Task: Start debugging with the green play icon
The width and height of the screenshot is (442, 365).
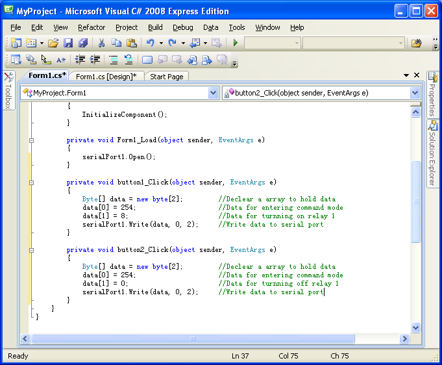Action: coord(236,43)
